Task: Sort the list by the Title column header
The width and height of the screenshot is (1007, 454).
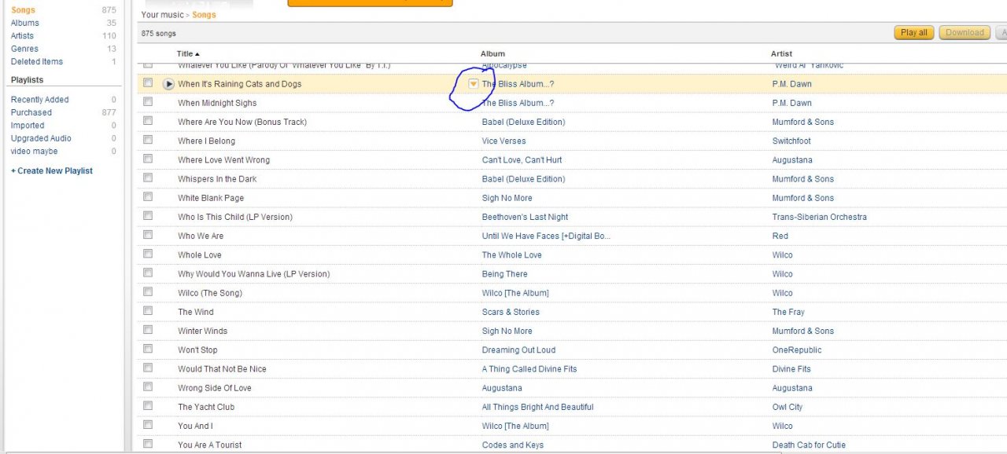Action: click(188, 53)
